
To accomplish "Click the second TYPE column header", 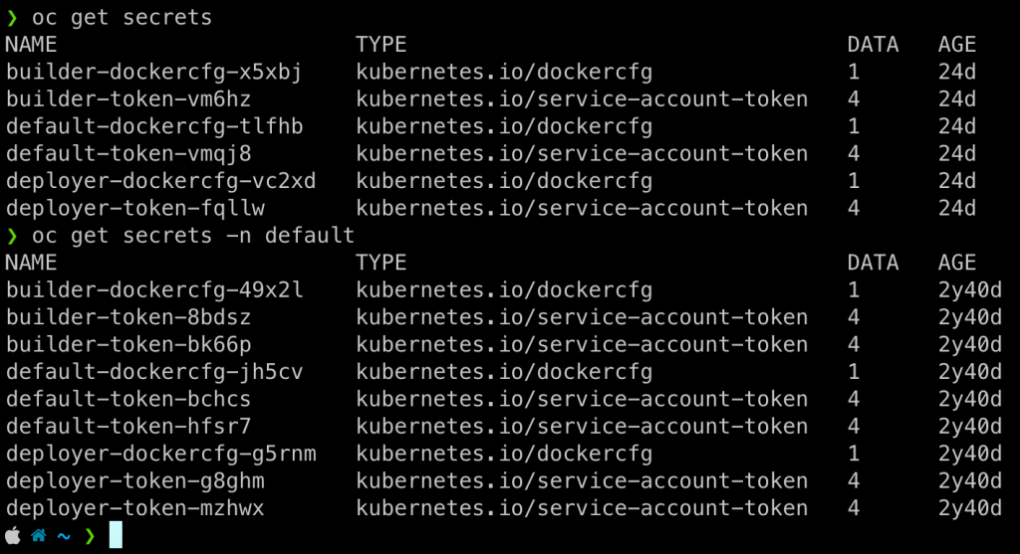I will pos(381,263).
